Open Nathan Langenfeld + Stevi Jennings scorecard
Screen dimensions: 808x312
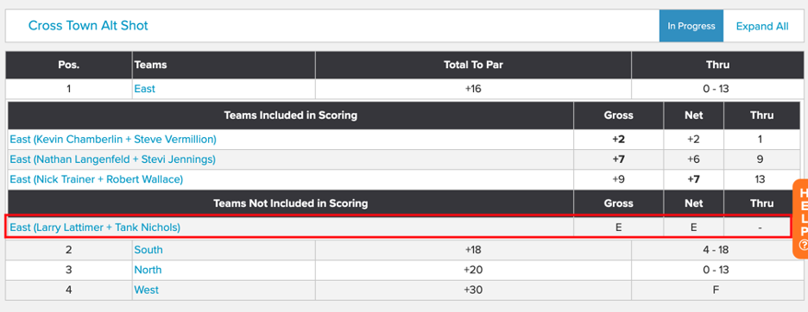click(x=112, y=159)
